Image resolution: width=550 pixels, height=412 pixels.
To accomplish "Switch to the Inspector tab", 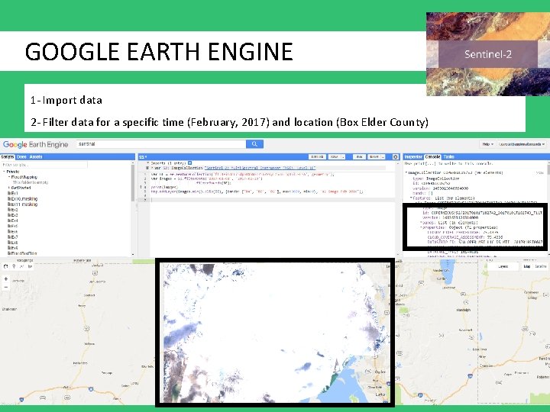I will click(413, 157).
